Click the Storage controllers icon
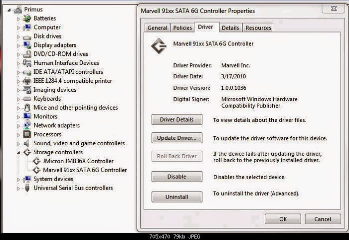The image size is (349, 240). (x=27, y=152)
